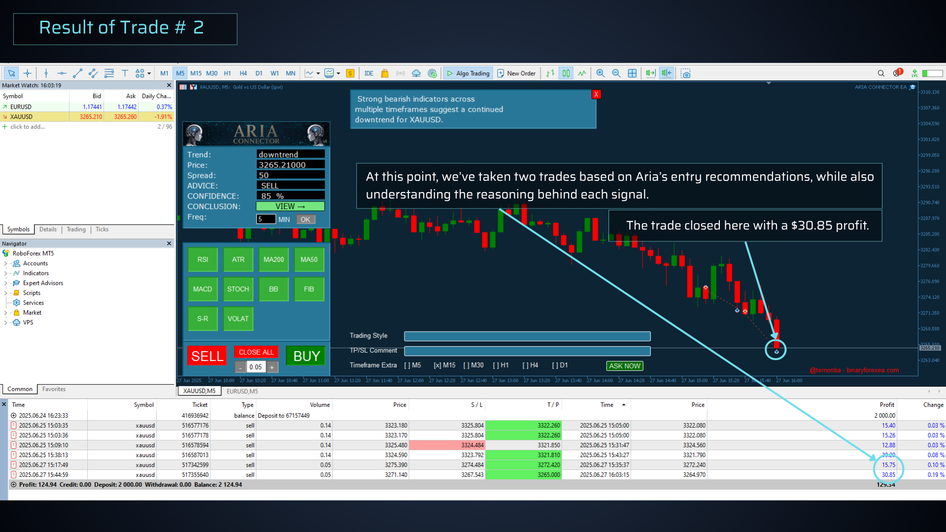946x532 pixels.
Task: Select the trendline drawing tool
Action: [x=77, y=73]
